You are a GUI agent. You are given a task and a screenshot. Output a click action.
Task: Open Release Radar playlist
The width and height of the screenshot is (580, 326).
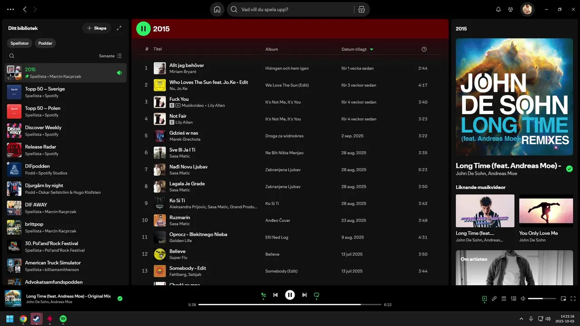pyautogui.click(x=66, y=150)
